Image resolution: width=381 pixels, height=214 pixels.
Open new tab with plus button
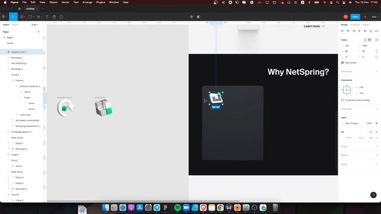42,9
